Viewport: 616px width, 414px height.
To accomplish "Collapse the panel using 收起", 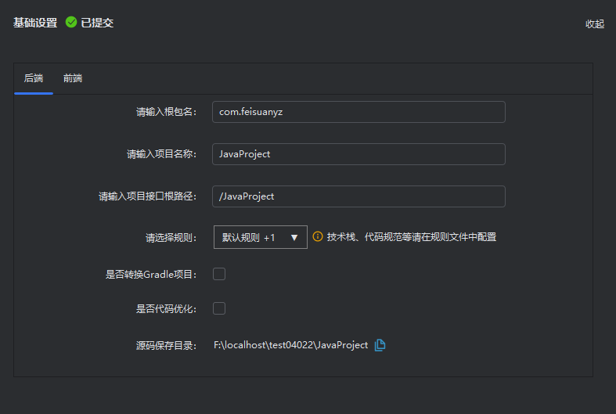I will click(x=595, y=23).
